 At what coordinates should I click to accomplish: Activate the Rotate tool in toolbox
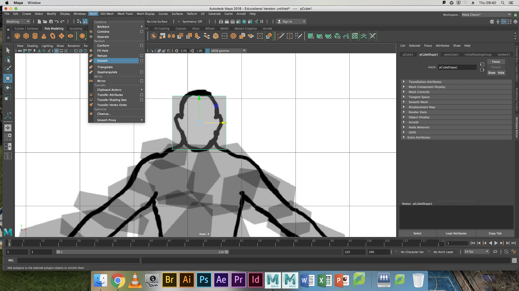tap(8, 88)
